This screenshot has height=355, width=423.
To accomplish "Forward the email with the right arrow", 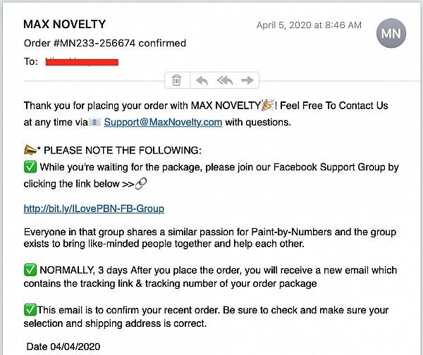I will 247,80.
